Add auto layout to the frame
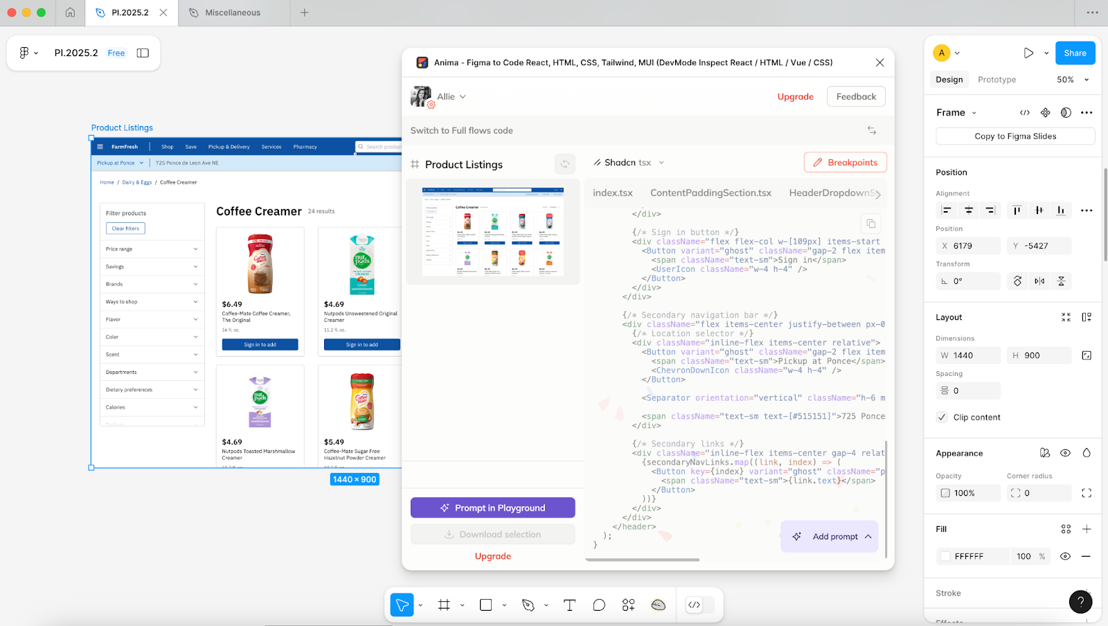The width and height of the screenshot is (1108, 626). (x=1087, y=317)
